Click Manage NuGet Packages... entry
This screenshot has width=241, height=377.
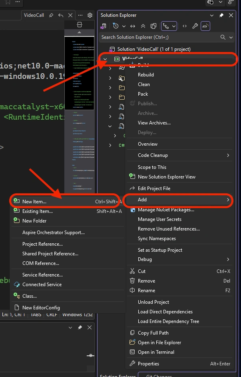pos(166,210)
